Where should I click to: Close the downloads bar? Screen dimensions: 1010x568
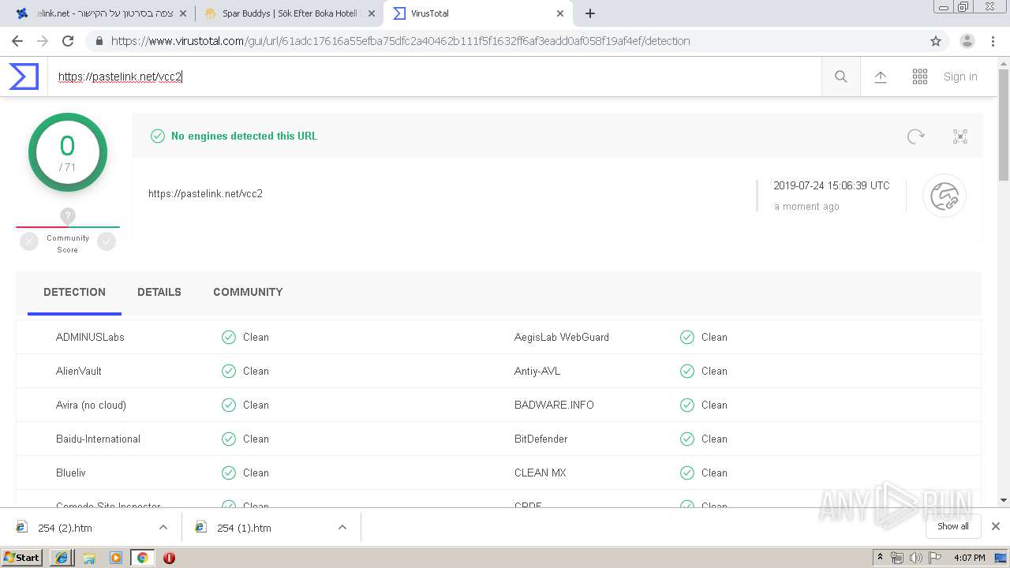[996, 526]
